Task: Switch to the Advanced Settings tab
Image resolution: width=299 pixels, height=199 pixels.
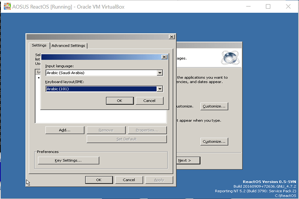Action: 69,45
